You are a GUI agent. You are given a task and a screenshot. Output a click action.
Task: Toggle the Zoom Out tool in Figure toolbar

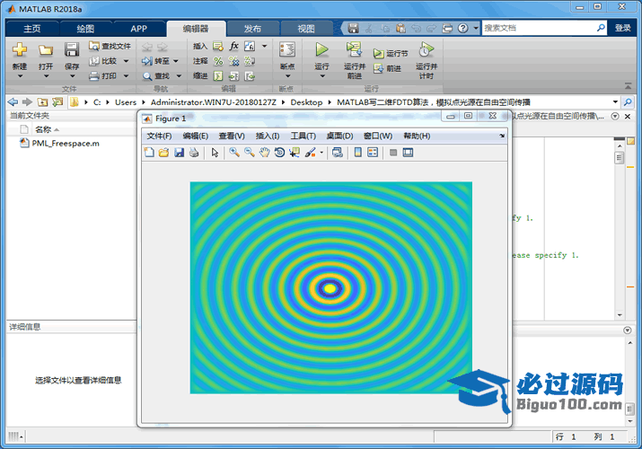[x=249, y=153]
